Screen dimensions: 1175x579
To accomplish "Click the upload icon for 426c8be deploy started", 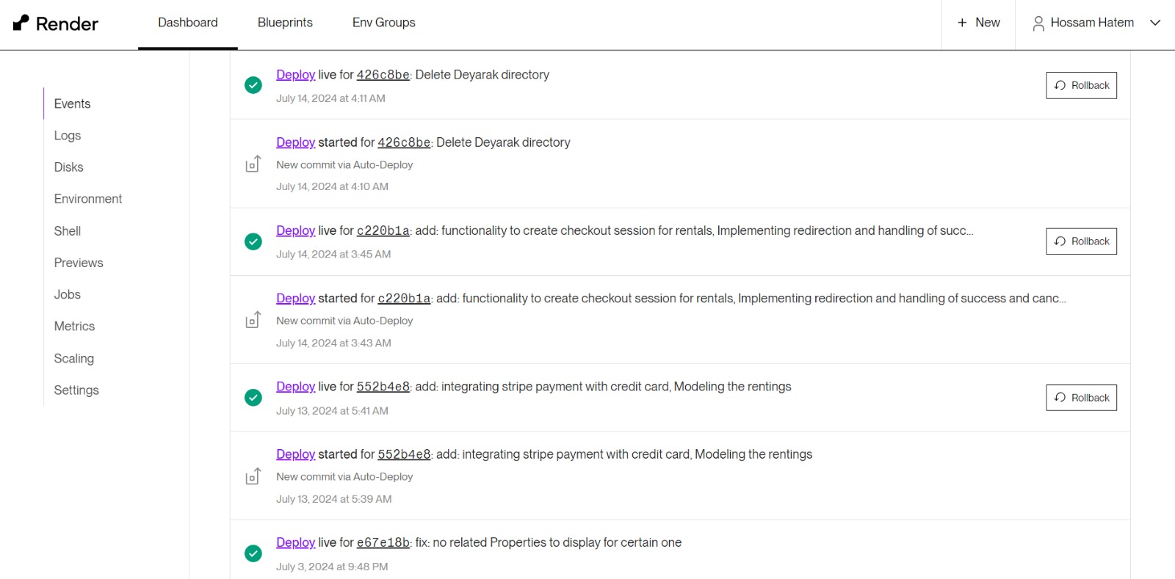I will point(253,164).
